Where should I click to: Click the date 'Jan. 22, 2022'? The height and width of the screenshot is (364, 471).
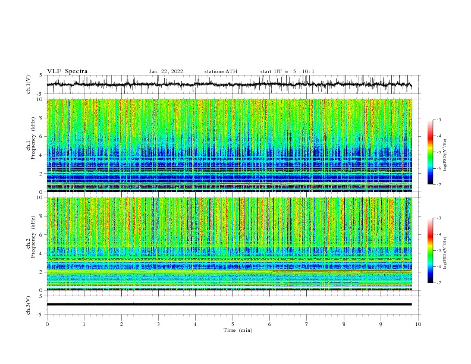tap(166, 71)
